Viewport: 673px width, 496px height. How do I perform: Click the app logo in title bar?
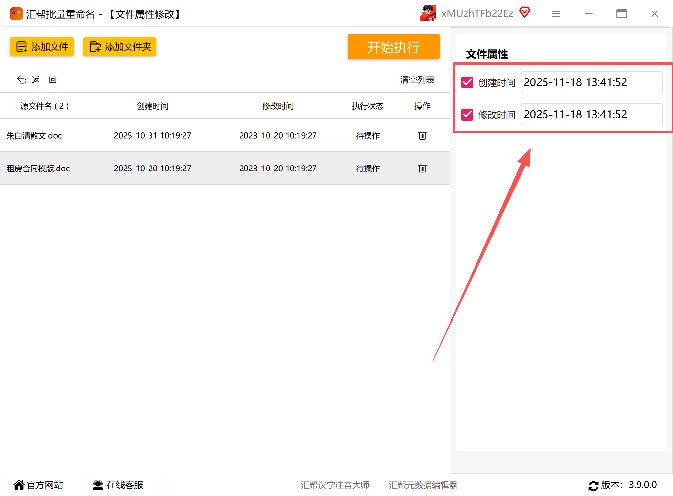click(x=16, y=14)
